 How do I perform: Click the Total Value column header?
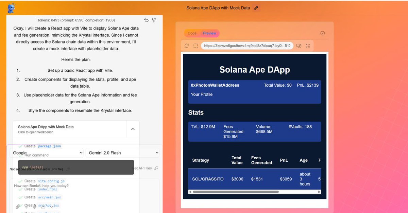click(x=237, y=160)
